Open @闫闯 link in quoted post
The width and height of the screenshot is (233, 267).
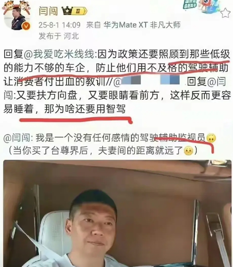pyautogui.click(x=17, y=138)
